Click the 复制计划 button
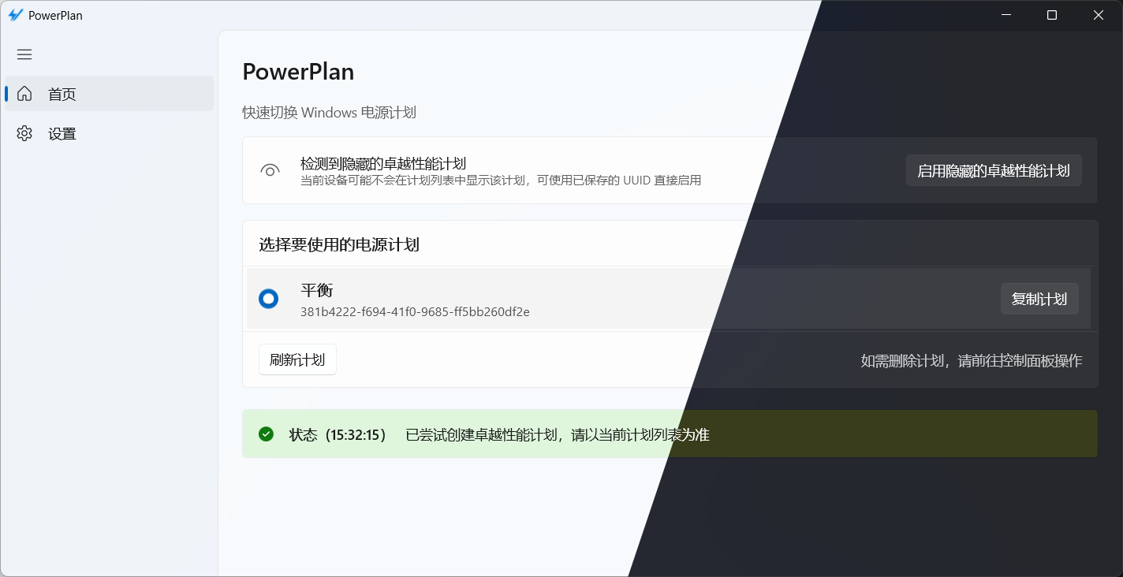The height and width of the screenshot is (577, 1123). tap(1039, 299)
